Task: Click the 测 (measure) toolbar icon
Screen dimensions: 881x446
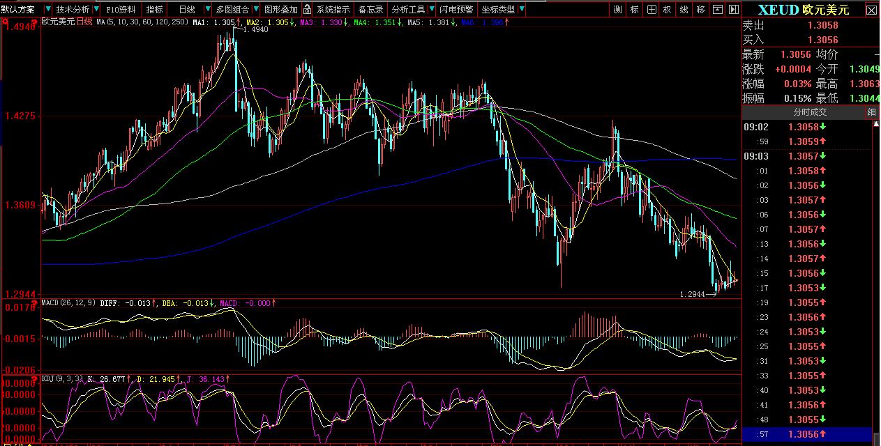Action: 618,9
